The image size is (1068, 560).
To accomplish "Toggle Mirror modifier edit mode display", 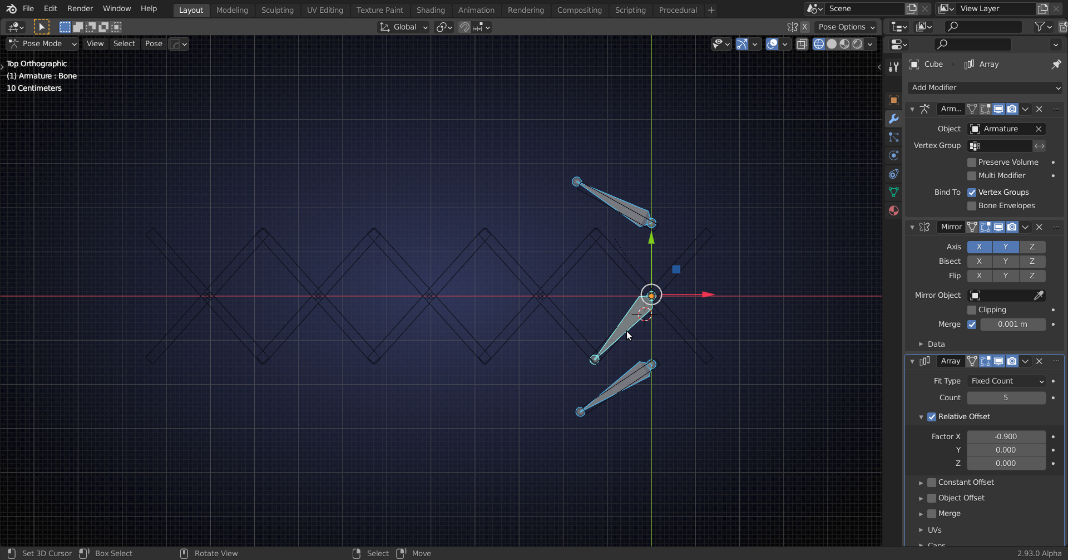I will click(985, 227).
